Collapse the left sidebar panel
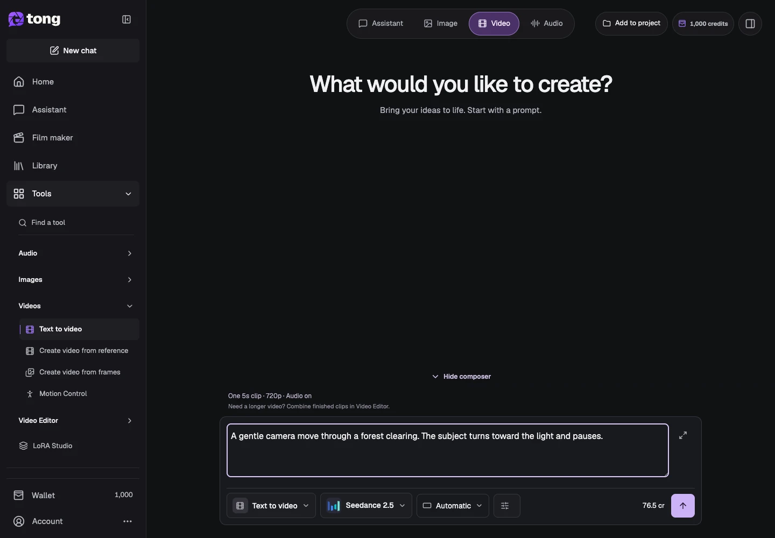Image resolution: width=775 pixels, height=538 pixels. pyautogui.click(x=126, y=19)
